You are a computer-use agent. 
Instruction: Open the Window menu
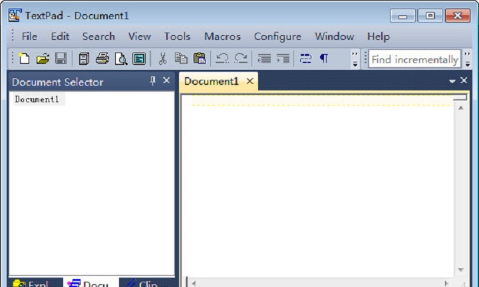335,37
